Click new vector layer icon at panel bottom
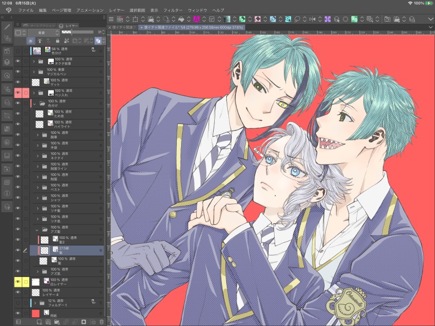 [48, 322]
